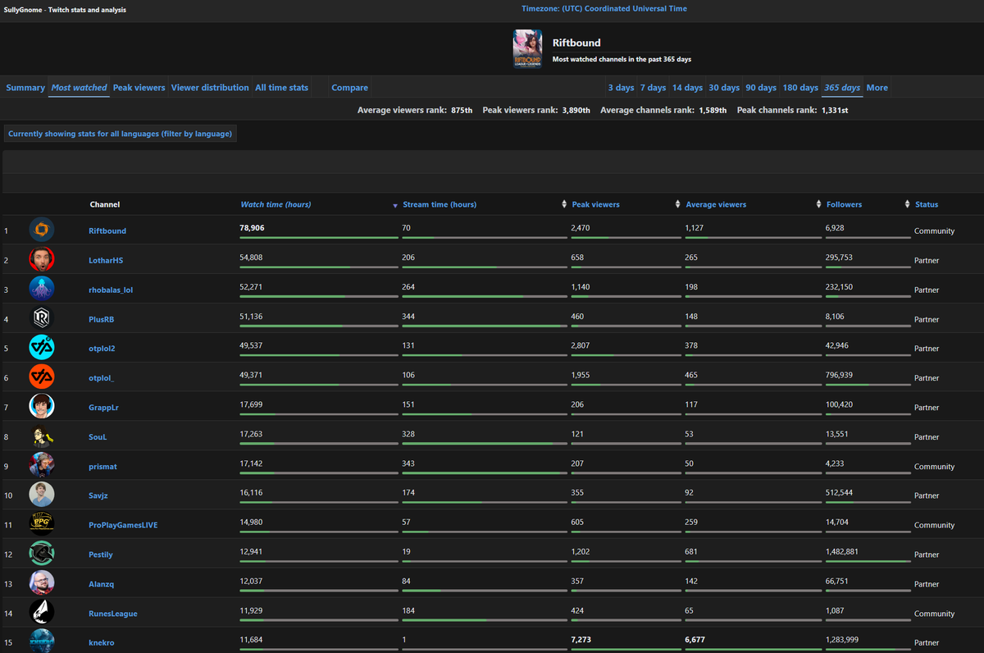Open Savjz channel link
984x653 pixels.
(x=99, y=496)
